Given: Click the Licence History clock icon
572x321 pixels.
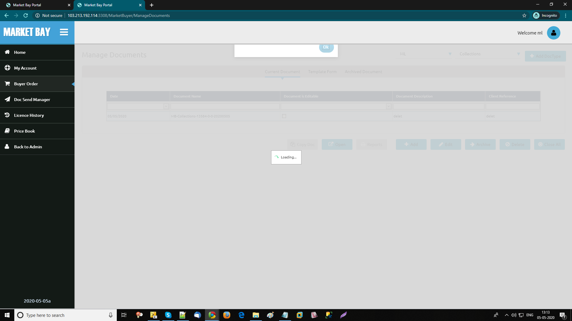Looking at the screenshot, I should pos(7,115).
